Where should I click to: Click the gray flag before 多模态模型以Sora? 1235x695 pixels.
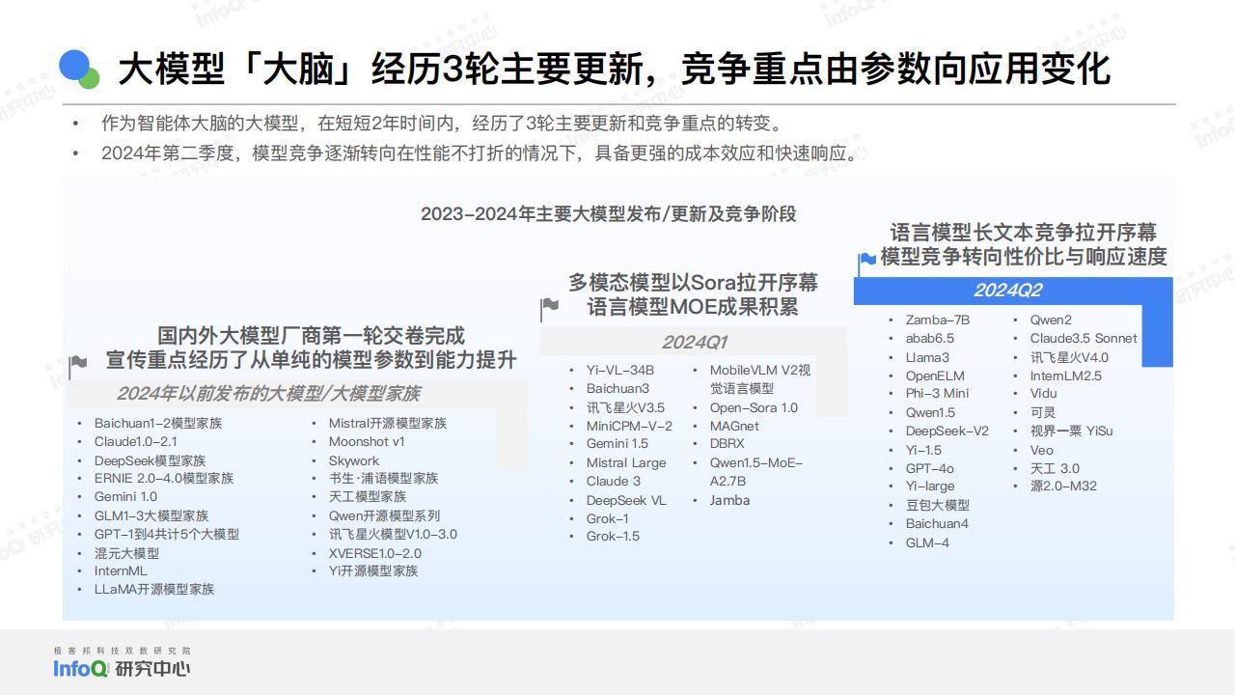point(549,309)
